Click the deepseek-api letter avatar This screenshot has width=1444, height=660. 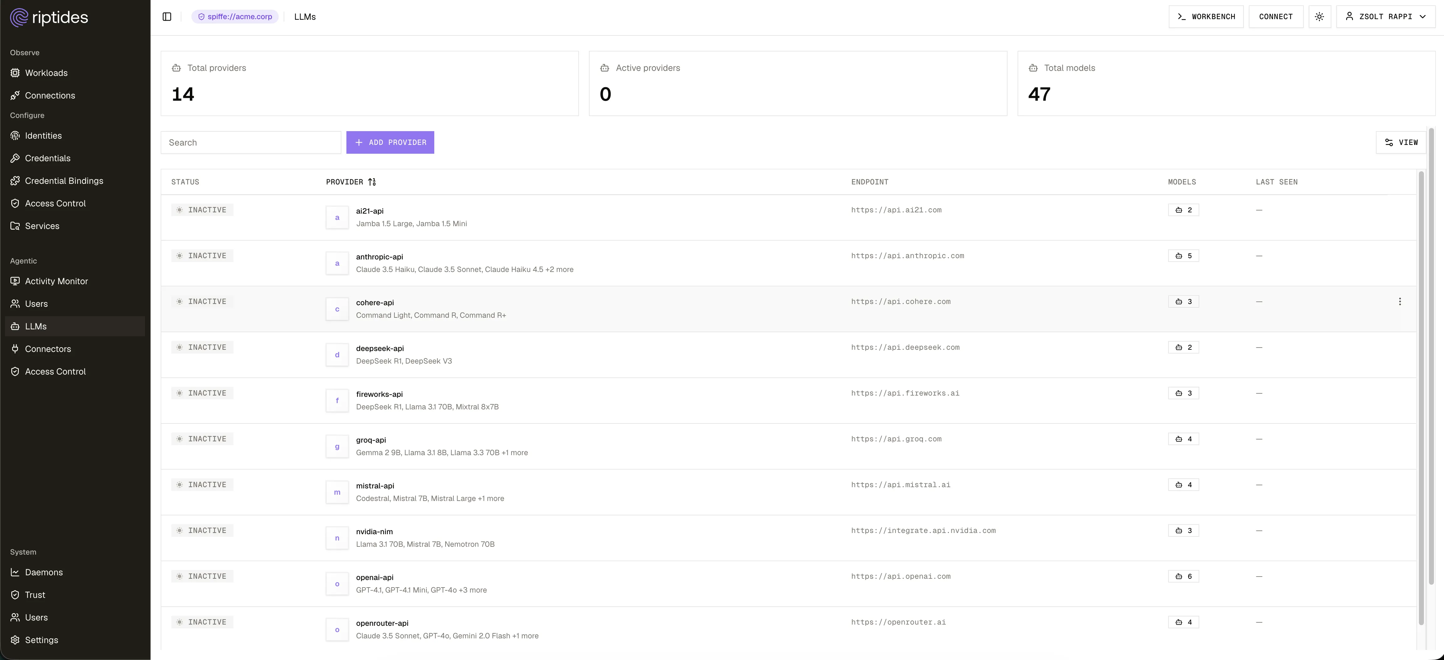pyautogui.click(x=337, y=355)
